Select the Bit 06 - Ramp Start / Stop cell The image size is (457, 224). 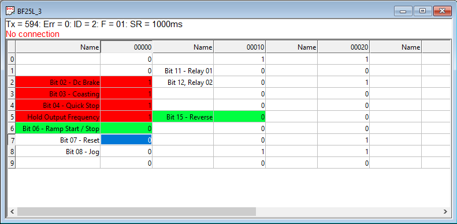pos(58,129)
